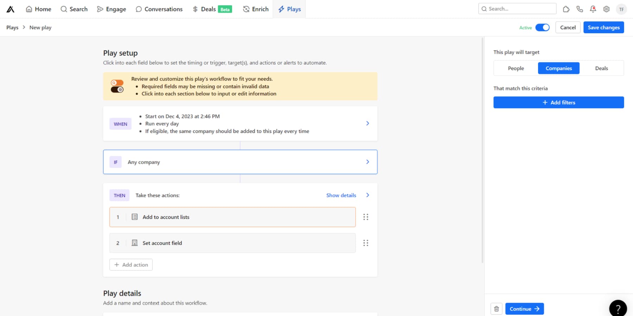Open the Conversations section
The height and width of the screenshot is (316, 633).
[x=159, y=9]
